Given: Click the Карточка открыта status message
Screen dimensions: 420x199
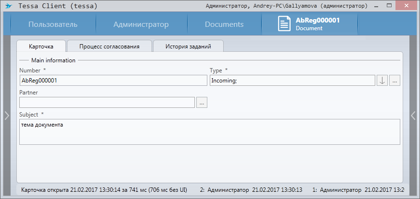Looking at the screenshot, I should click(104, 190).
